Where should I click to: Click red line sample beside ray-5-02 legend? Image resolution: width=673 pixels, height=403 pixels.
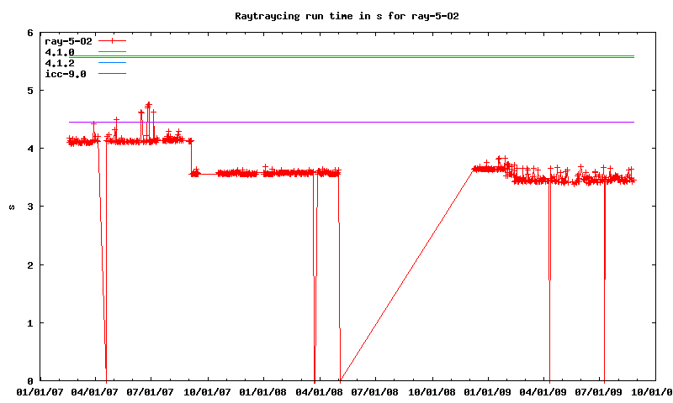(x=112, y=41)
